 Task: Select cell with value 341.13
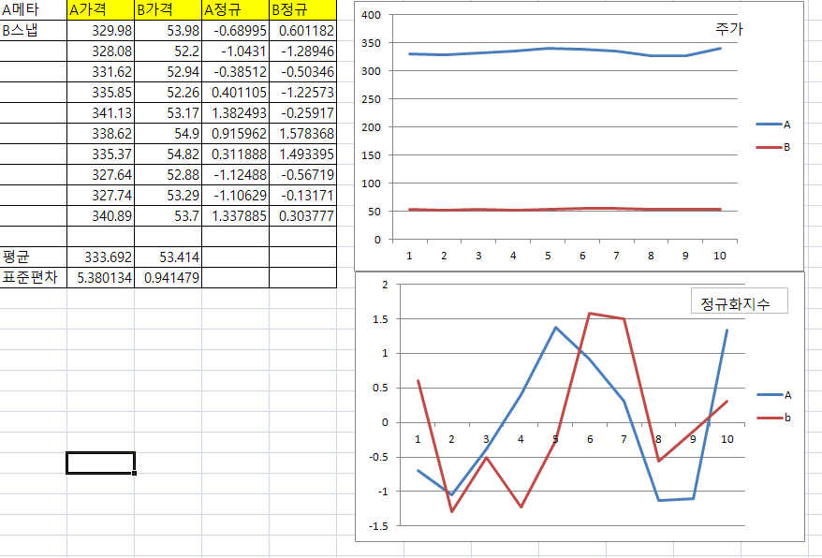click(101, 112)
